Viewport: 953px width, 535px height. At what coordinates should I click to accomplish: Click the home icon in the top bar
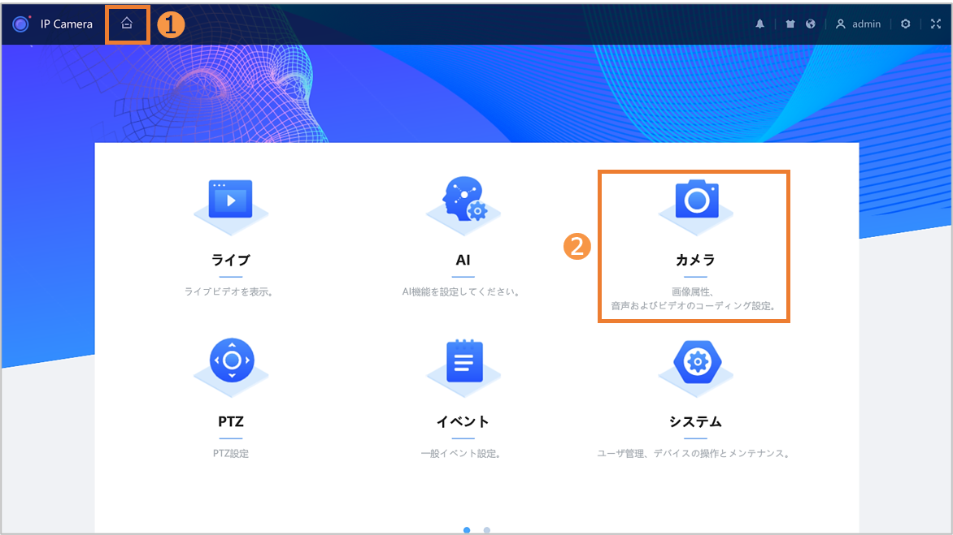point(127,24)
